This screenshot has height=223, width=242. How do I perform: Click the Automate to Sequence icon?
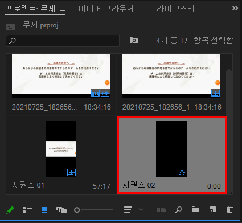point(161,210)
